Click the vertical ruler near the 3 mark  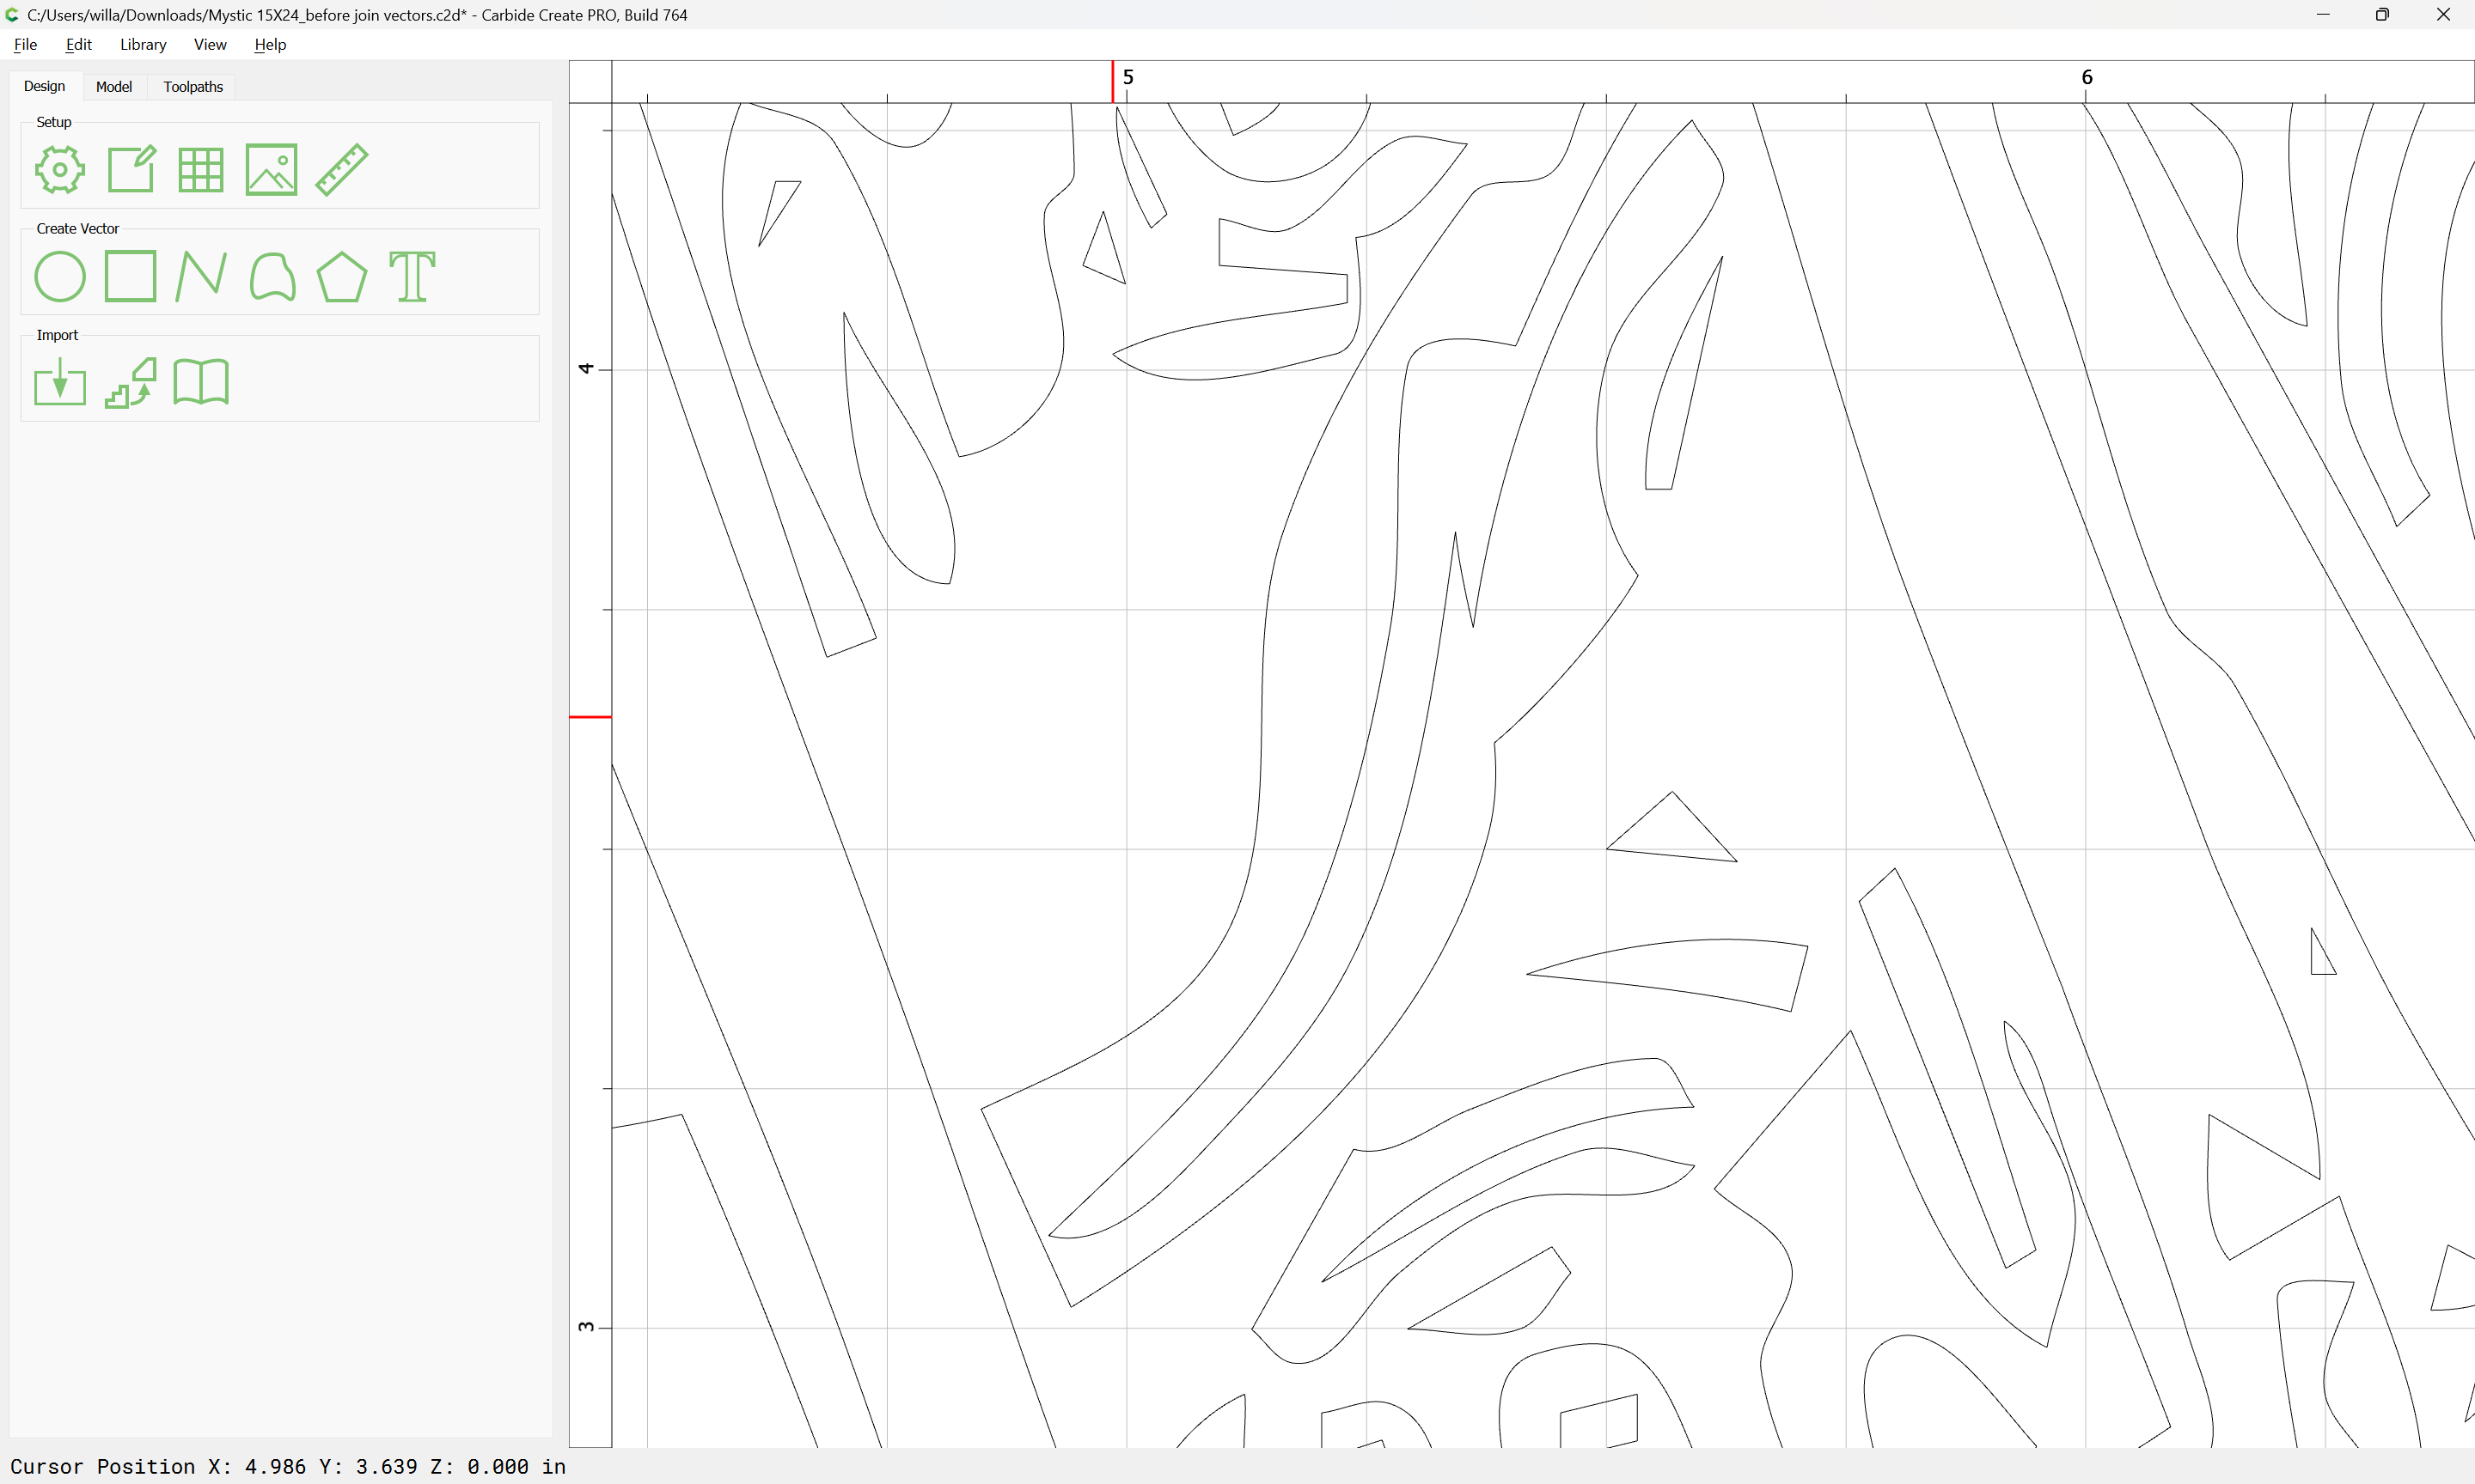(586, 1327)
